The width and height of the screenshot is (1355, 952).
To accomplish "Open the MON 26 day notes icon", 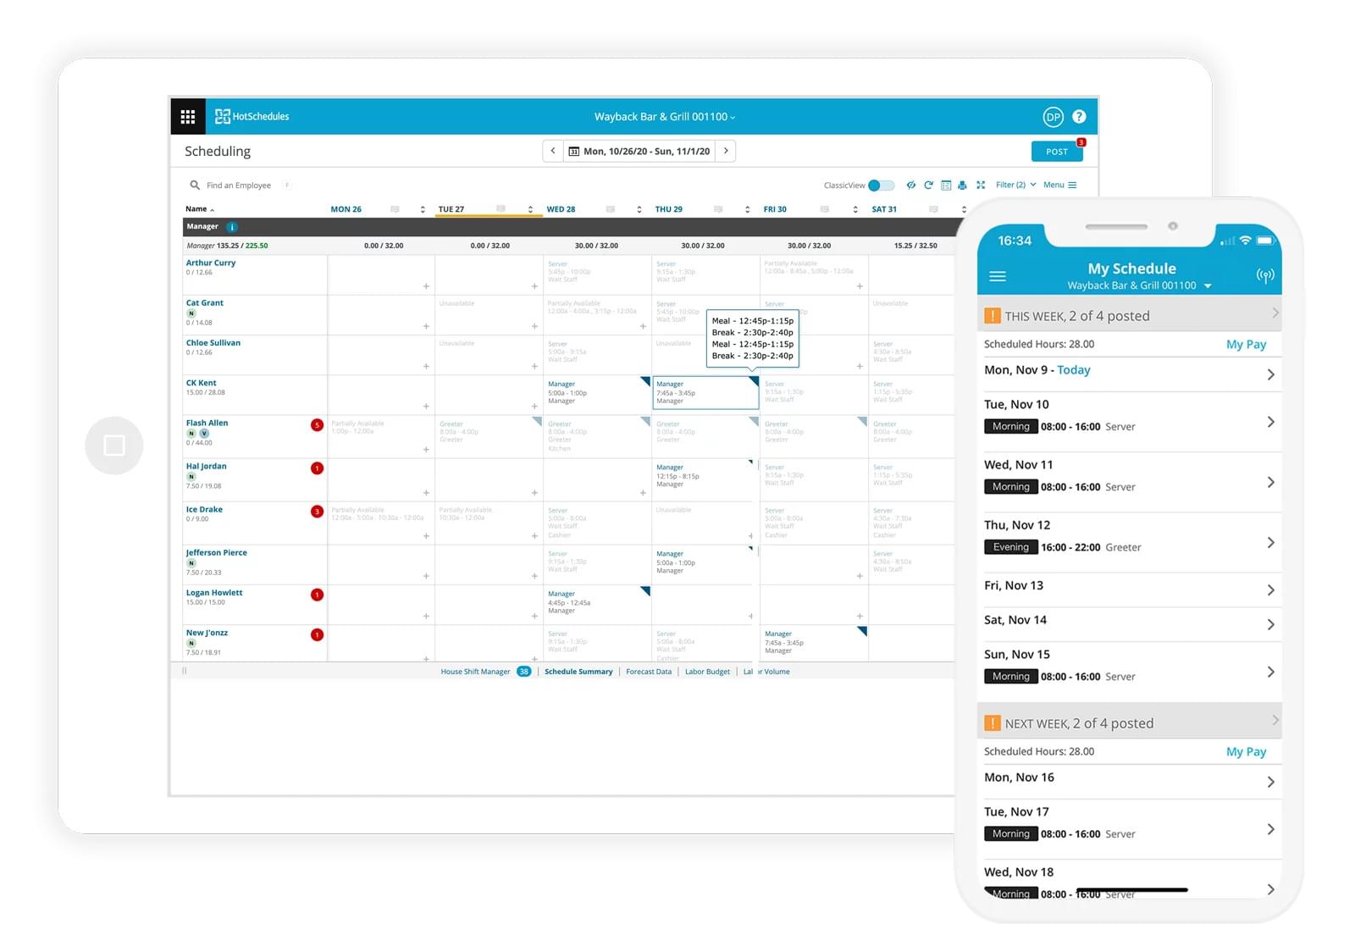I will (395, 209).
